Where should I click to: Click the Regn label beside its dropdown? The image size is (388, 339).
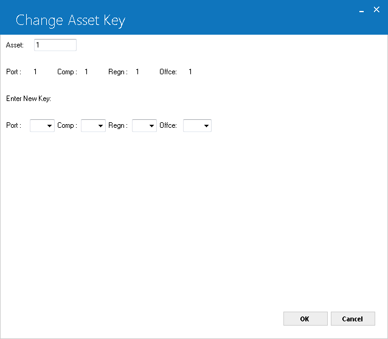tap(118, 125)
